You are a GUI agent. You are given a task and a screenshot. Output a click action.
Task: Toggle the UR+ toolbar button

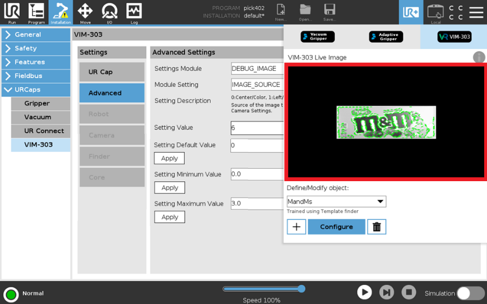[x=411, y=12]
